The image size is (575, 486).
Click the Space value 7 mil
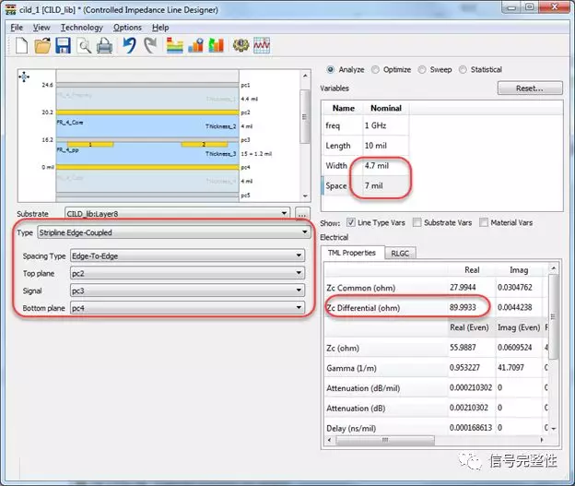[x=374, y=185]
